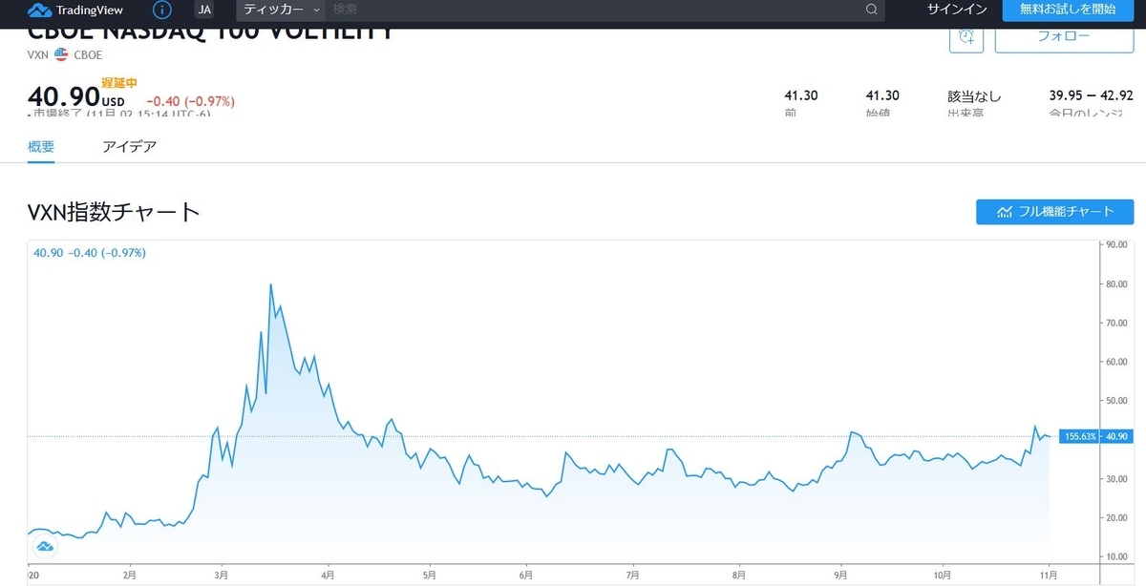Start free trial with 無料お試しを開始 button
1146x586 pixels.
1068,10
